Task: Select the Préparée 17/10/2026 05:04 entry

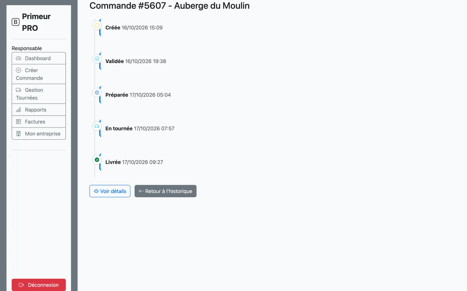Action: (x=138, y=95)
